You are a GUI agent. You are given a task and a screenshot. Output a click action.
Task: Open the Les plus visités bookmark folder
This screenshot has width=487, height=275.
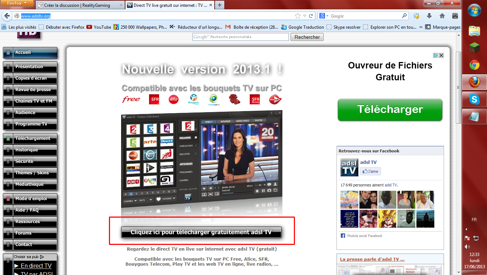pyautogui.click(x=19, y=27)
